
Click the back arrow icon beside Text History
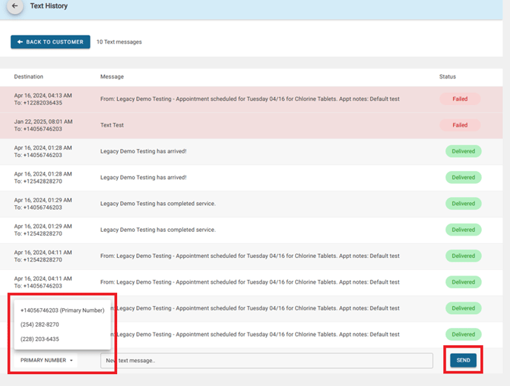click(15, 6)
